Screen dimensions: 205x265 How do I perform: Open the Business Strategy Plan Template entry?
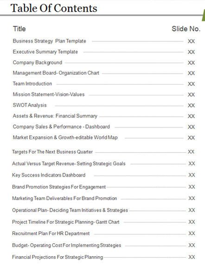click(x=49, y=41)
